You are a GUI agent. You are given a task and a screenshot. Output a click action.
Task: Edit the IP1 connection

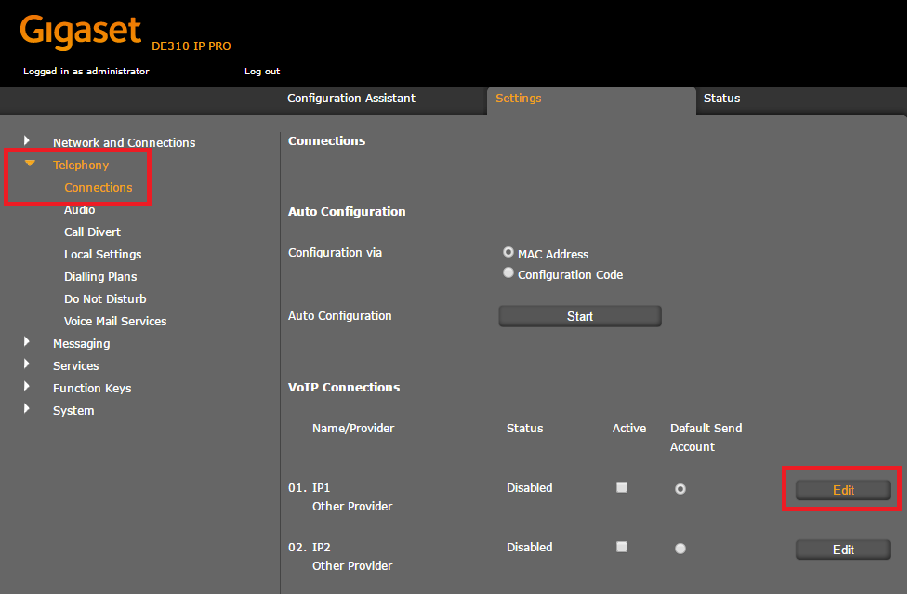842,489
